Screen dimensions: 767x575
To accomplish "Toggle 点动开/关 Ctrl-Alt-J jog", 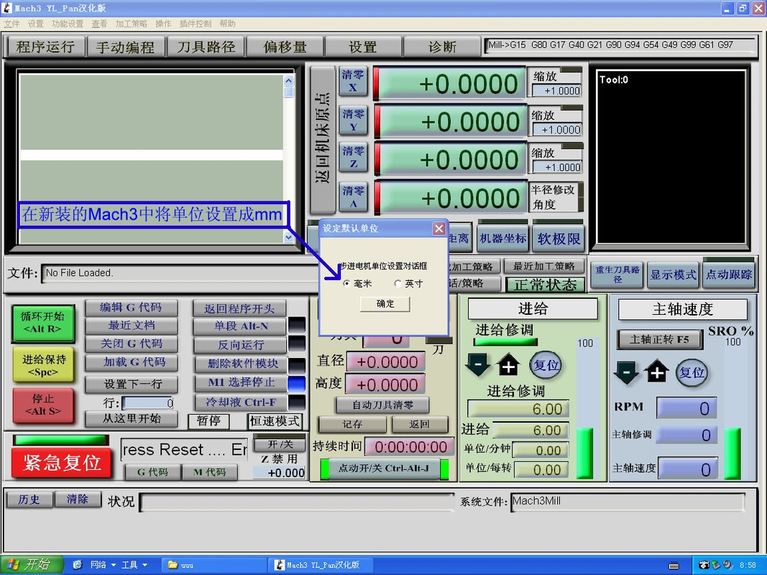I will (x=384, y=469).
